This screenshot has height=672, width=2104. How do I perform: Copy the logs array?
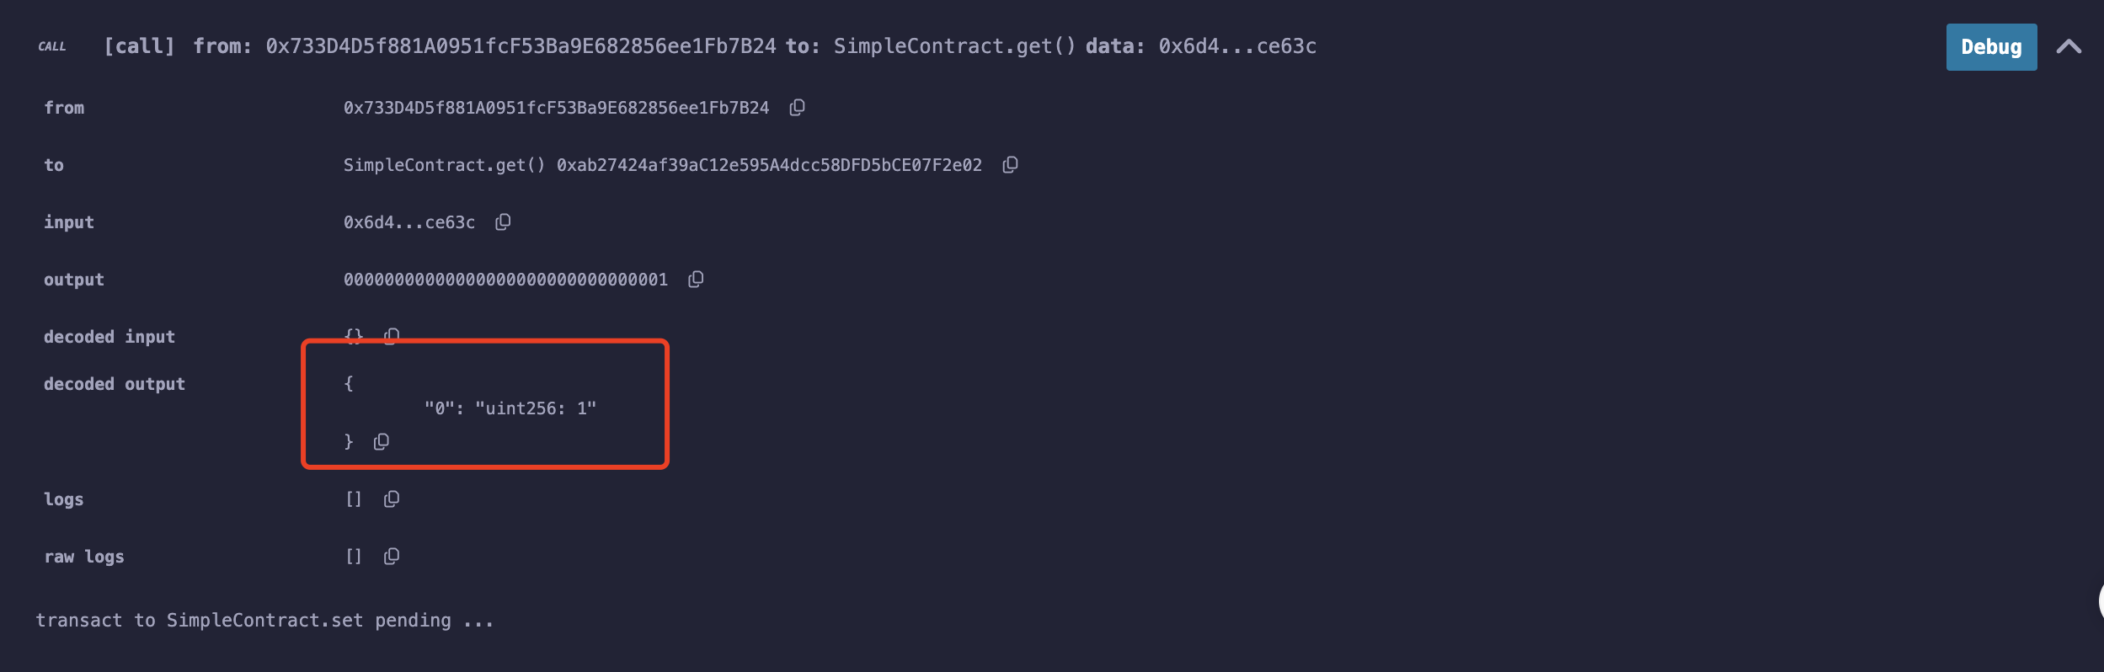coord(392,499)
